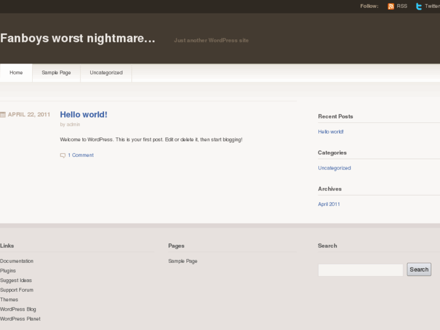Open the WordPress Planet footer link
Image resolution: width=440 pixels, height=330 pixels.
pyautogui.click(x=20, y=319)
